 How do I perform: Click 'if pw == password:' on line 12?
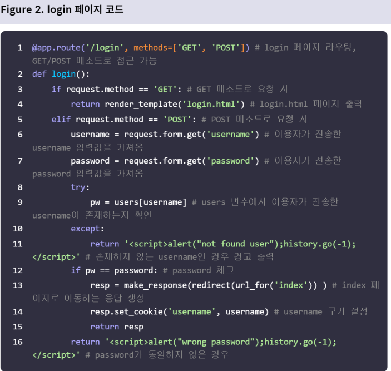coord(114,270)
